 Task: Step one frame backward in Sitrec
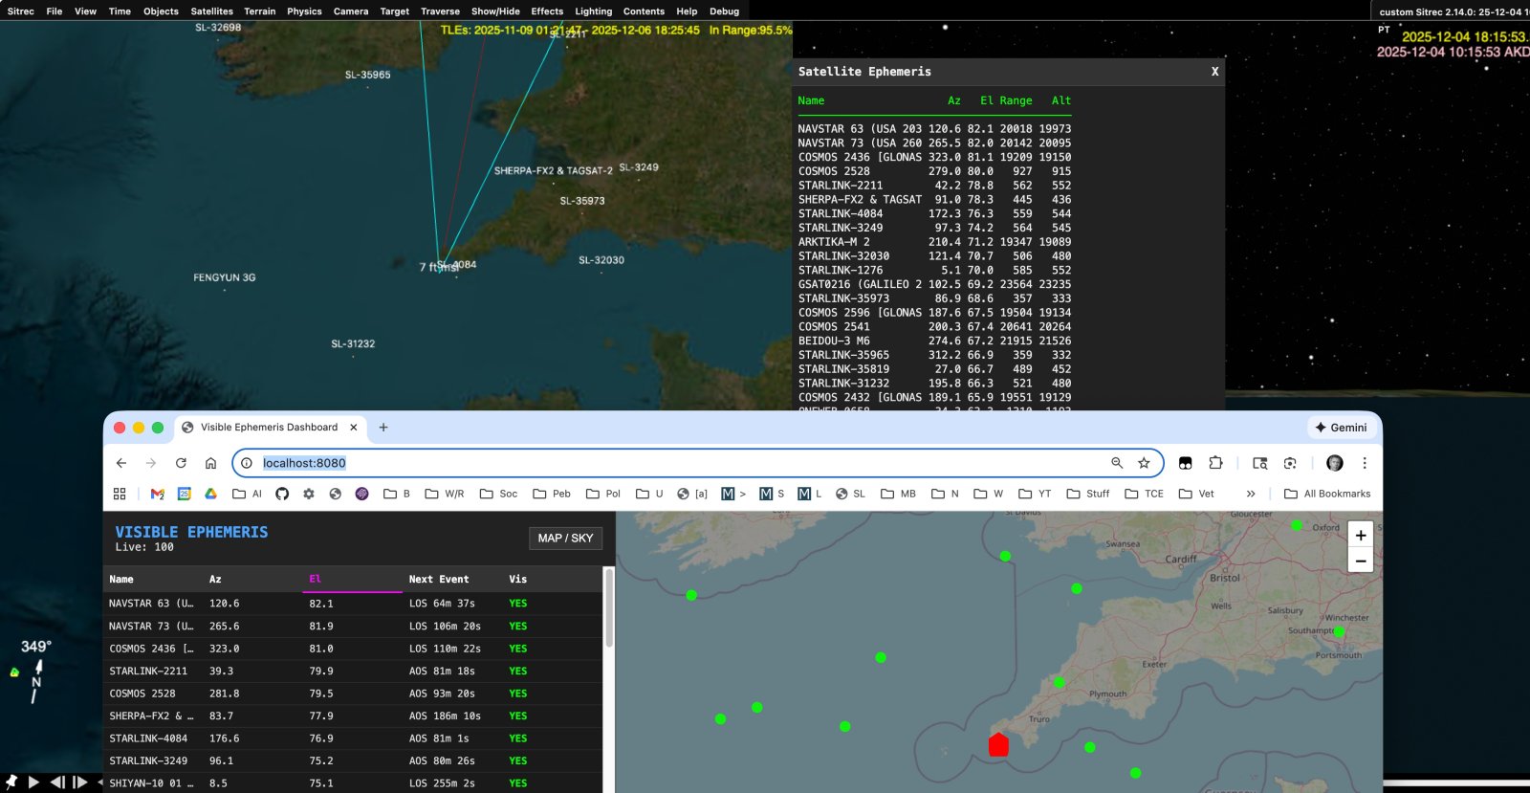click(57, 782)
